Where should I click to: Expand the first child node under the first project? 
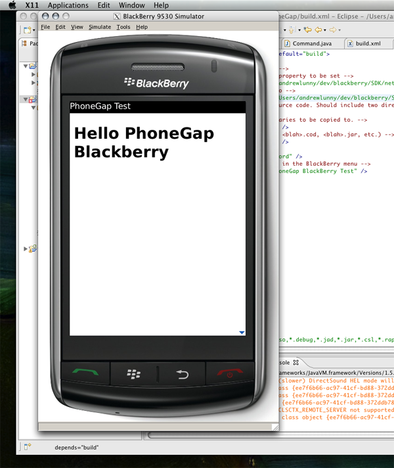point(33,74)
